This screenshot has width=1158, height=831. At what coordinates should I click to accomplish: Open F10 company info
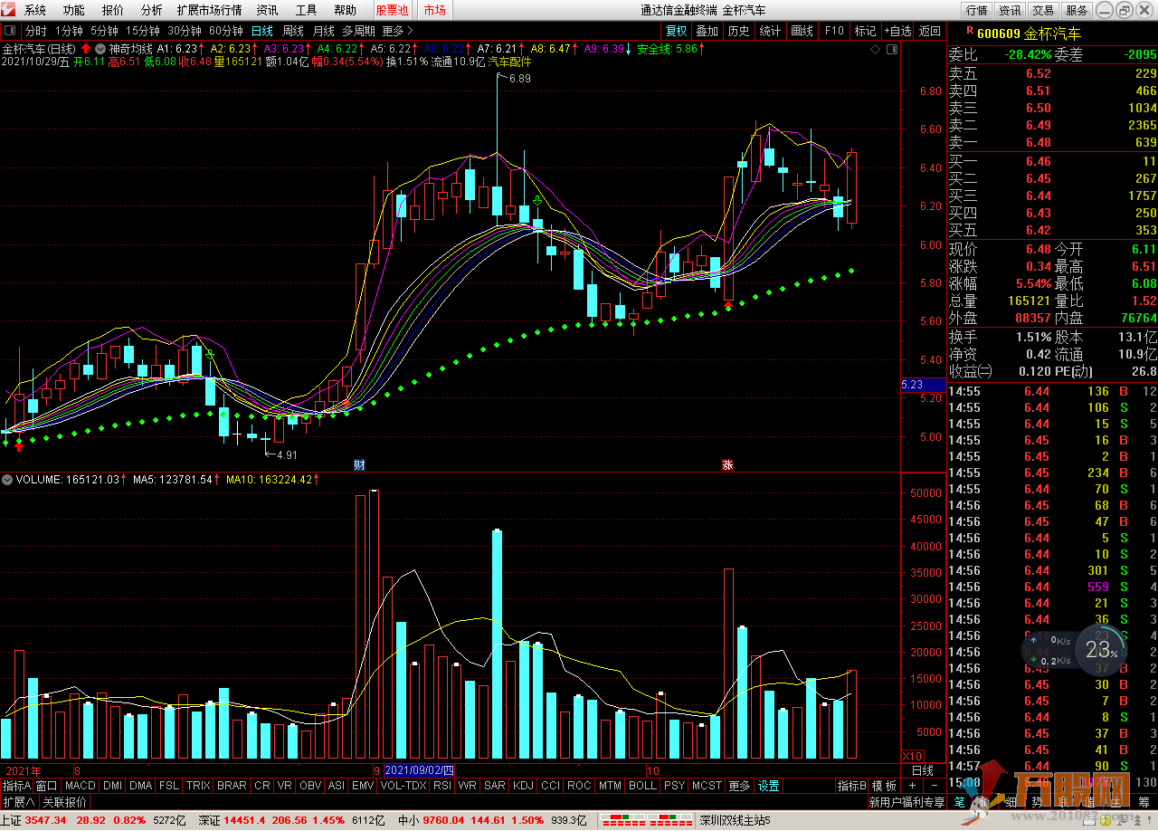click(834, 31)
